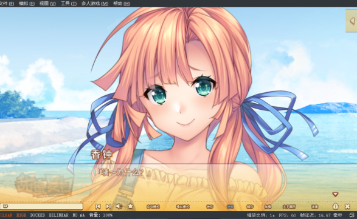The width and height of the screenshot is (357, 219).
Task: Click the 文字履历 text log button
Action: tap(289, 206)
